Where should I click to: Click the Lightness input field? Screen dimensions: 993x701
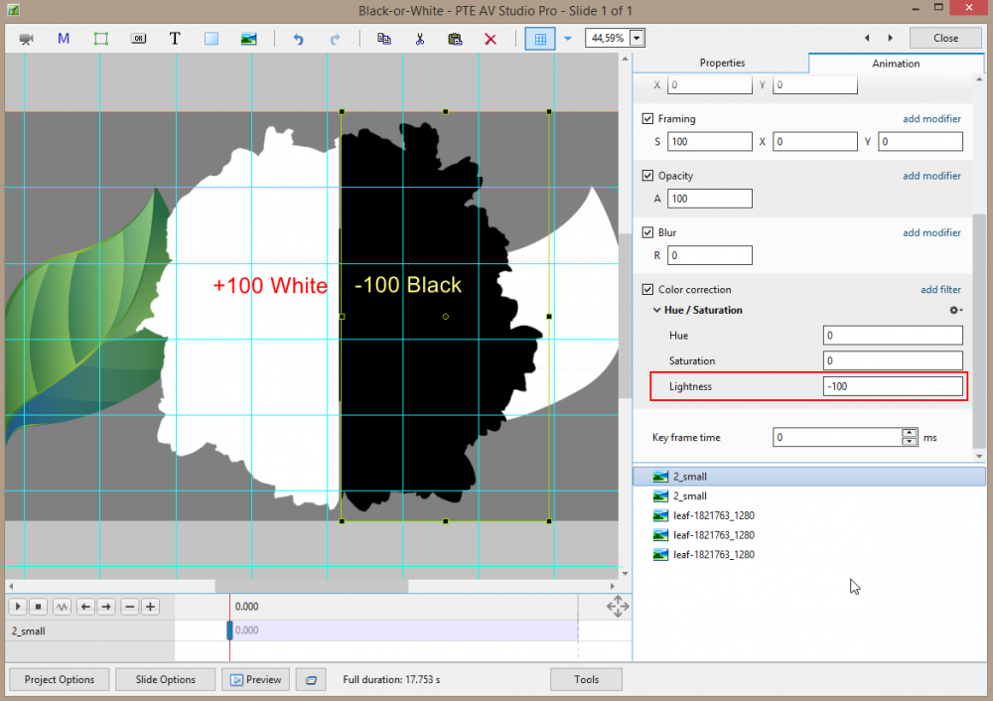pyautogui.click(x=892, y=386)
